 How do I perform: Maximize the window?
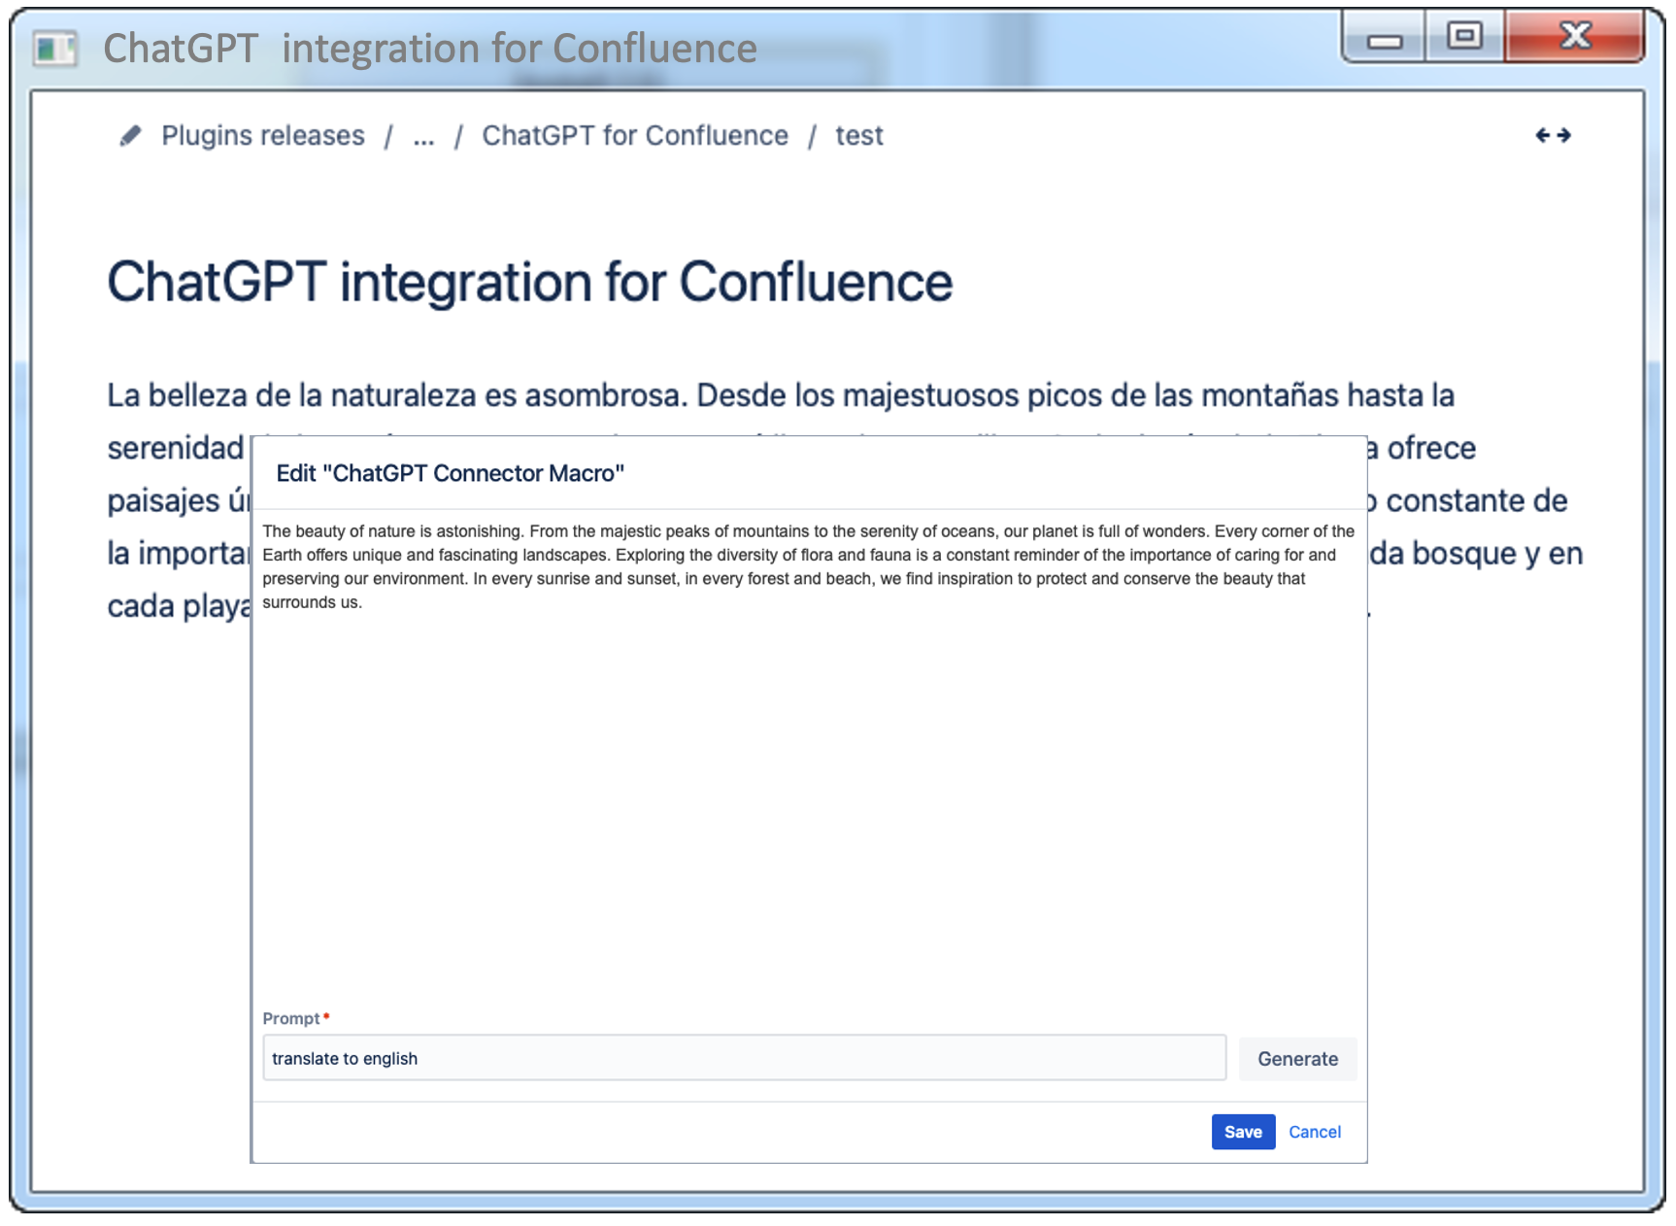[x=1464, y=37]
